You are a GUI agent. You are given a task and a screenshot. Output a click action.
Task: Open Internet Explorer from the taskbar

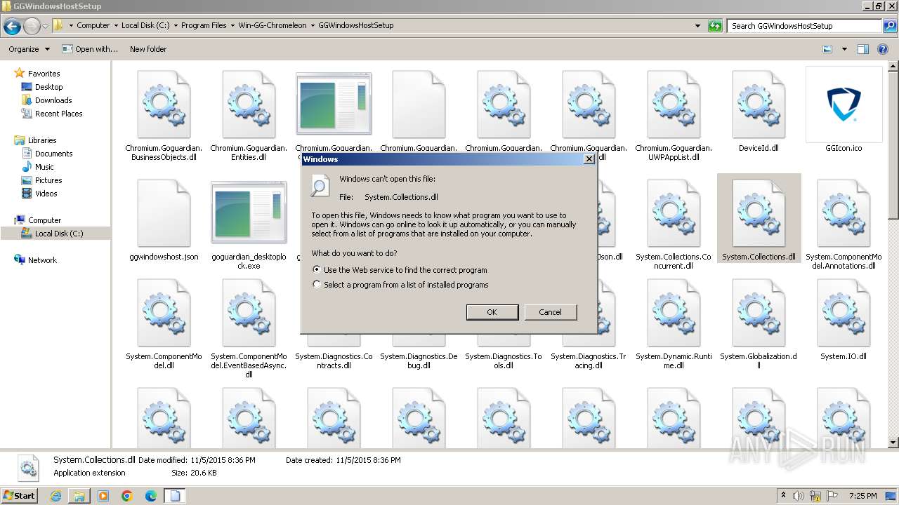pyautogui.click(x=55, y=496)
